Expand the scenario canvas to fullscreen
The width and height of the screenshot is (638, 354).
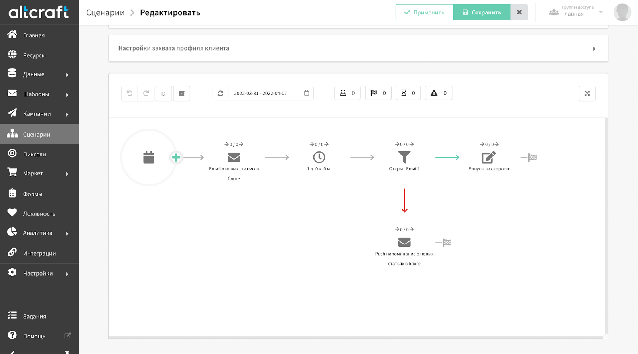(x=587, y=94)
